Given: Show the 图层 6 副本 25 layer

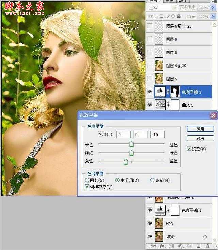Looking at the screenshot, I should [150, 26].
